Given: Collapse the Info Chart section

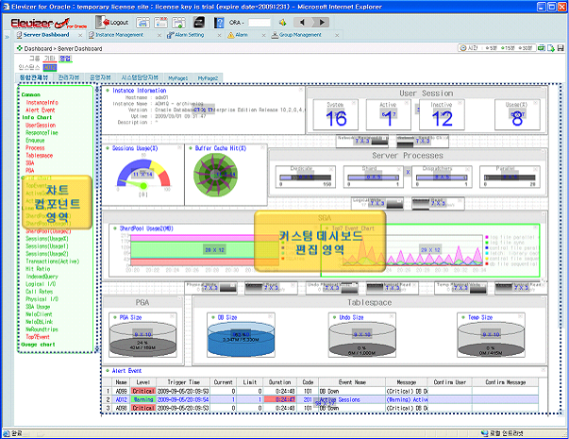Looking at the screenshot, I should [37, 117].
